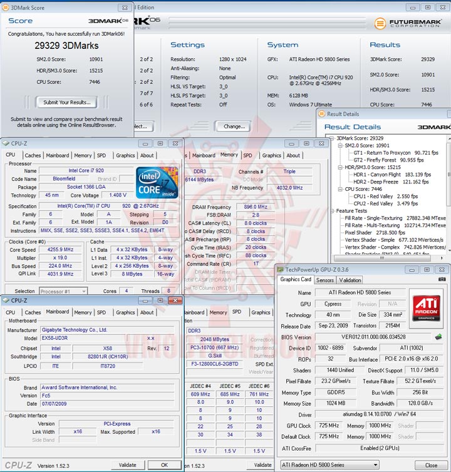This screenshot has height=472, width=451.
Task: Click the top CPU-Z window title icon
Action: pos(6,143)
